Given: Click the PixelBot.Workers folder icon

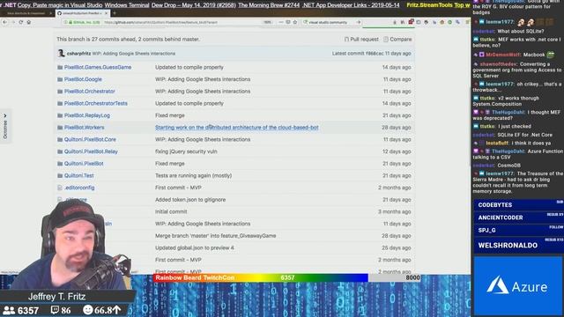Looking at the screenshot, I should point(60,128).
